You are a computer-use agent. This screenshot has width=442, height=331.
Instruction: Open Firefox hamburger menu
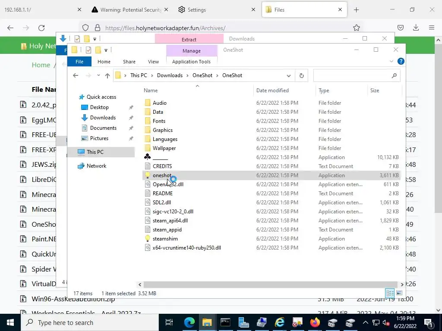(x=431, y=28)
